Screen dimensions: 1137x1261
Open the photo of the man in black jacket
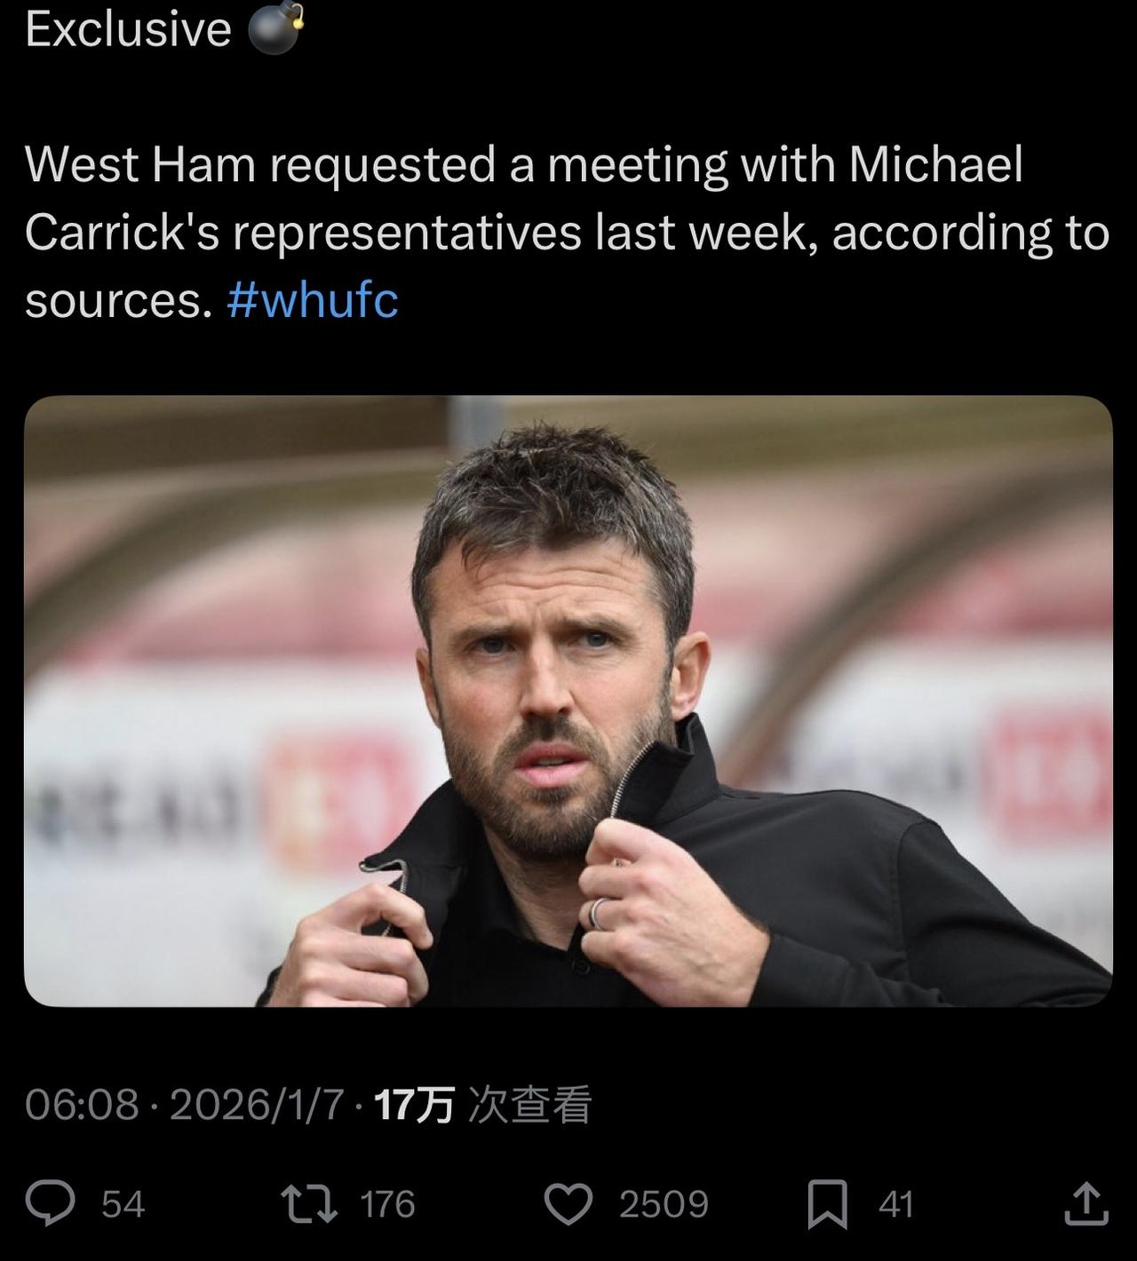coord(568,701)
